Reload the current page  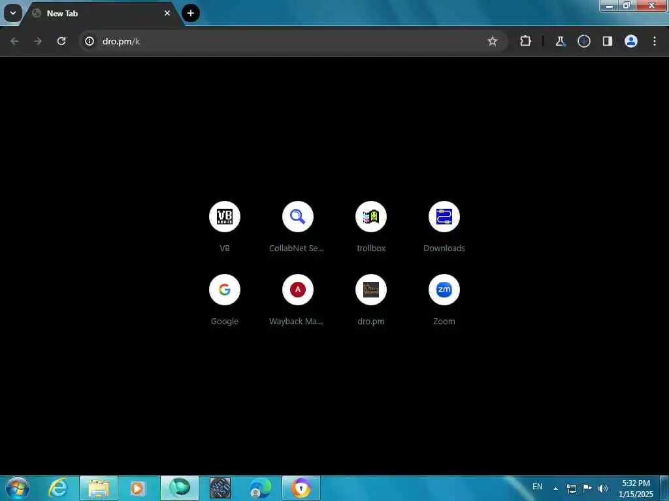(x=61, y=41)
